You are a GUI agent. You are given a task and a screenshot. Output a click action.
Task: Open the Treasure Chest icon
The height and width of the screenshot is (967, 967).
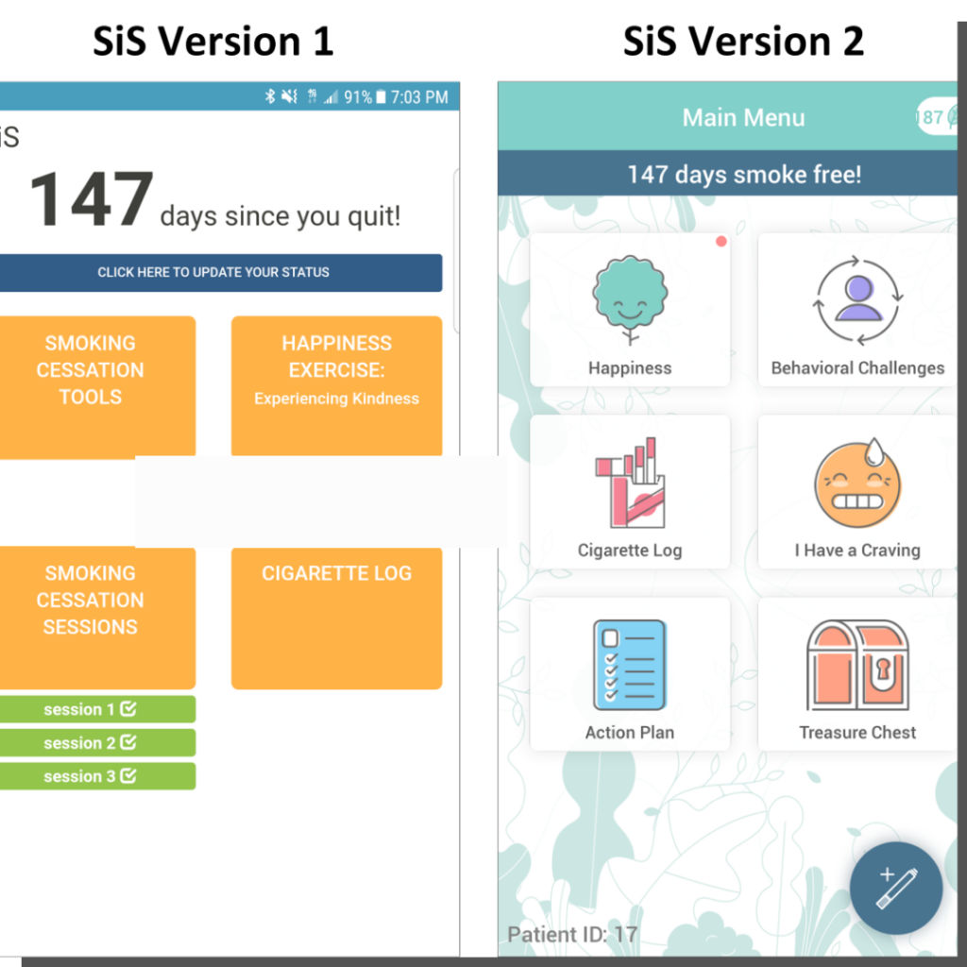(x=857, y=665)
